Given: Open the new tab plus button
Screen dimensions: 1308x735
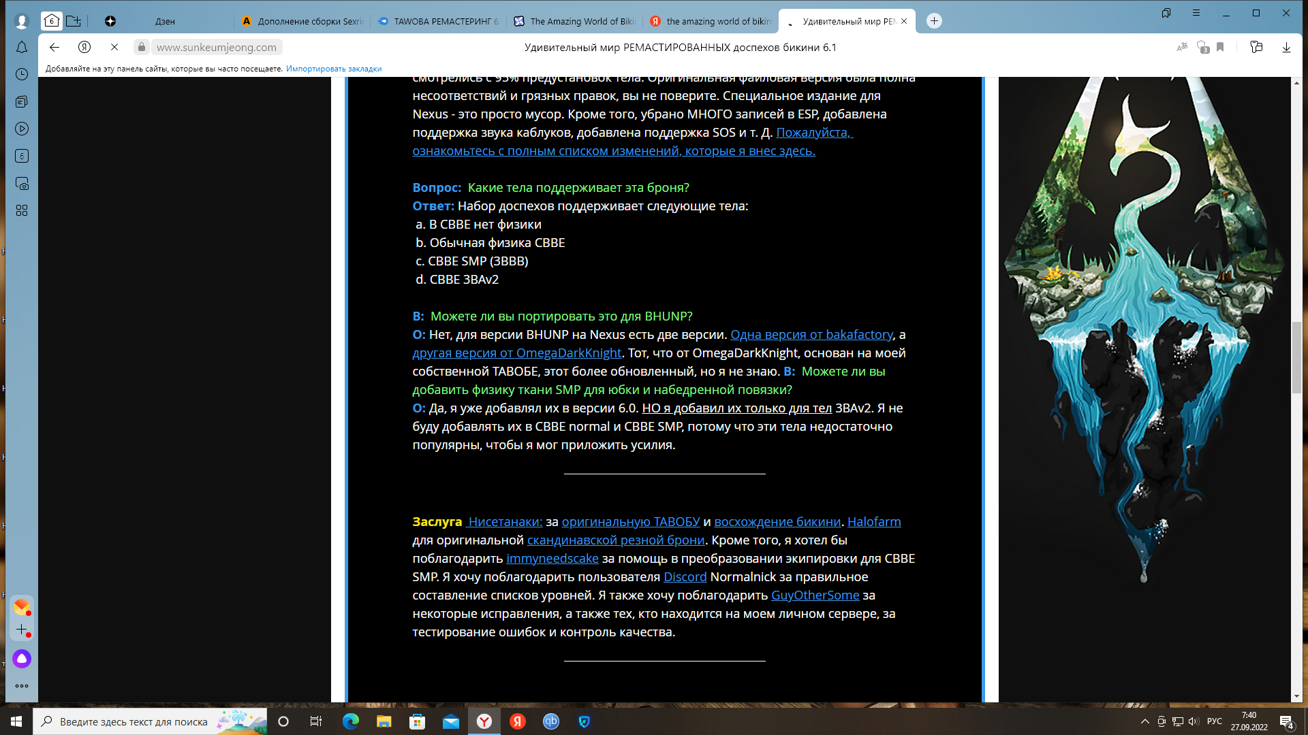Looking at the screenshot, I should 934,21.
